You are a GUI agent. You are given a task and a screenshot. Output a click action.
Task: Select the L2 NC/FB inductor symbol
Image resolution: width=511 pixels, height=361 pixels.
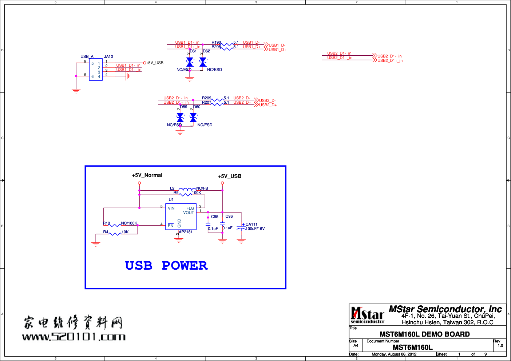(x=187, y=190)
